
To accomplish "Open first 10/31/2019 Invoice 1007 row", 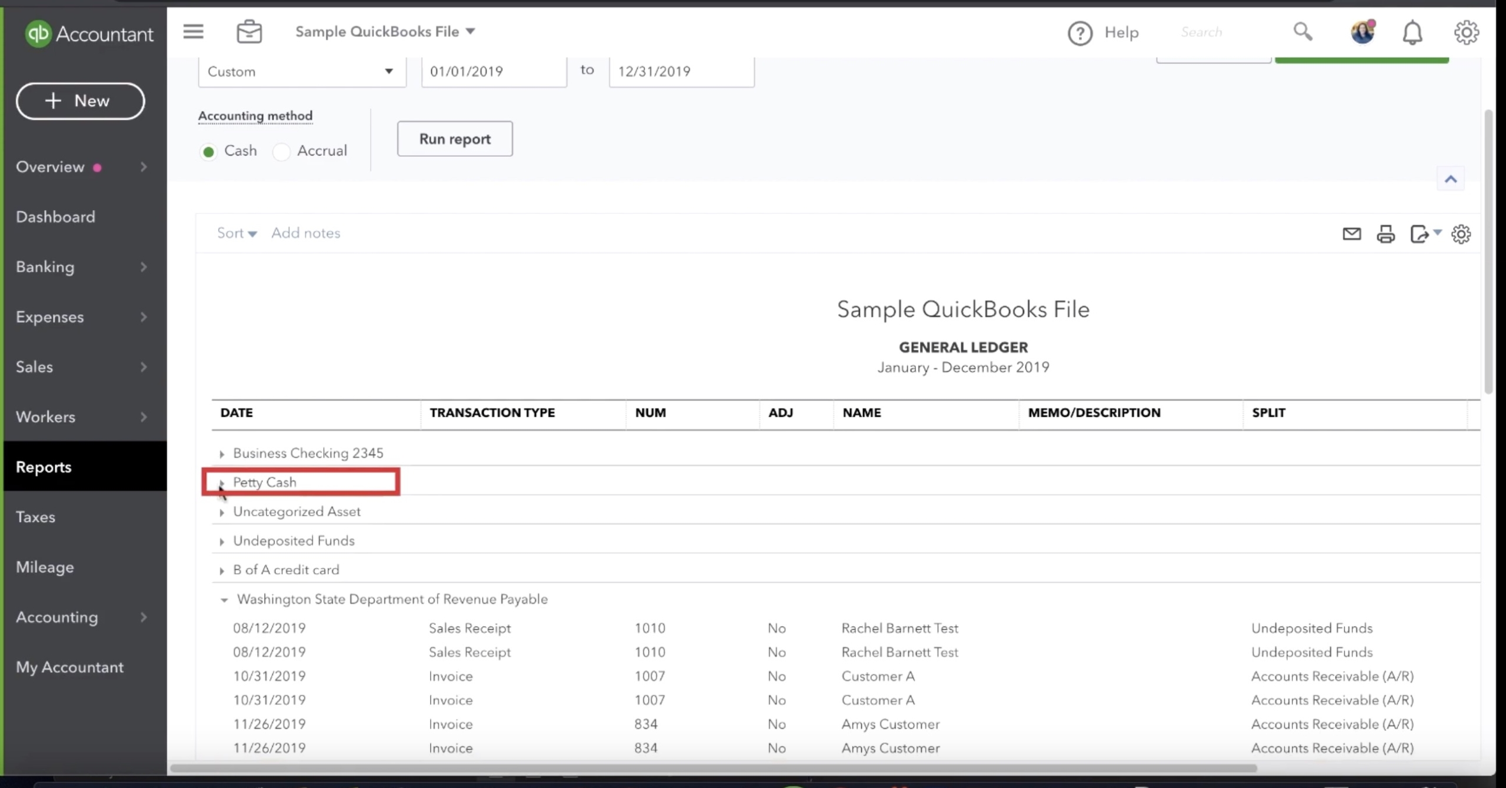I will [846, 677].
